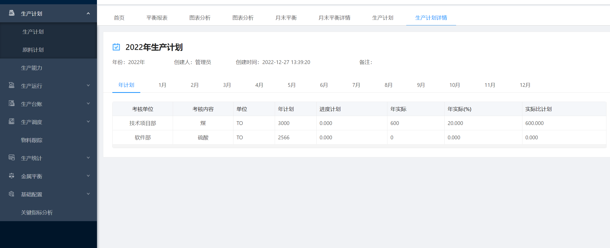The image size is (610, 248).
Task: Click the 600.000 实际比计划 value
Action: (534, 123)
